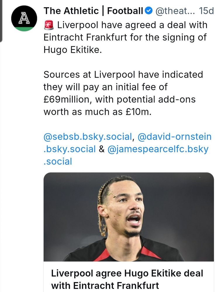Click the blue verified checkmark badge
The height and width of the screenshot is (292, 218).
pos(149,11)
